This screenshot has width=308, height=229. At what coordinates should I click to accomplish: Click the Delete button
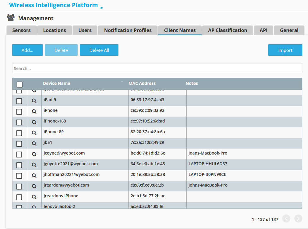61,50
